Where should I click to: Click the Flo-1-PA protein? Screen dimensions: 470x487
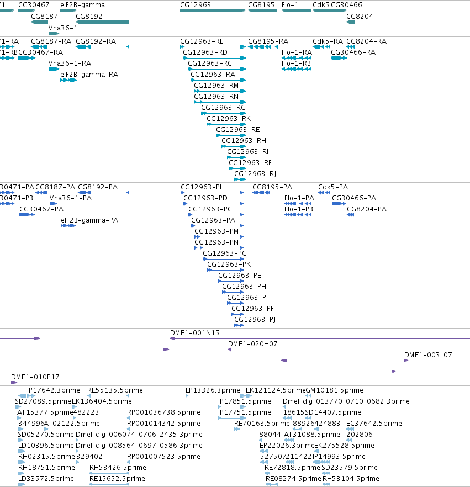[298, 204]
